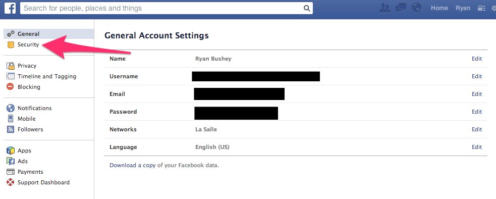Click the search magnifier icon
This screenshot has width=496, height=199.
pos(306,8)
